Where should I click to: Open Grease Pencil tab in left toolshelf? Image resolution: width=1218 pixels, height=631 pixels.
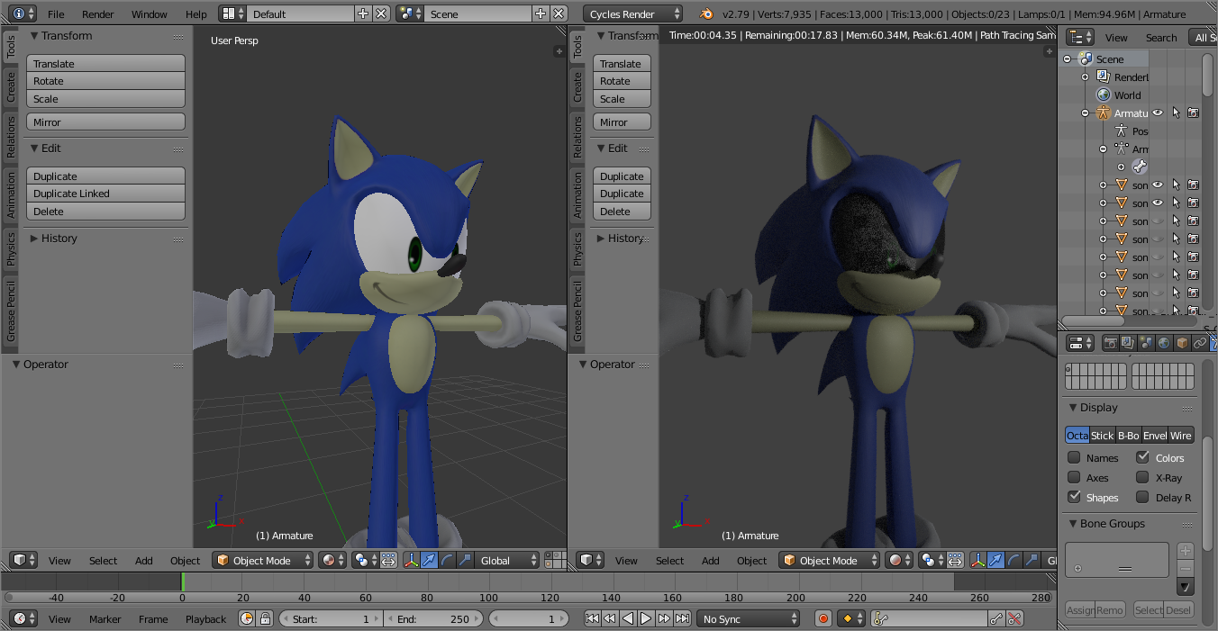[11, 311]
